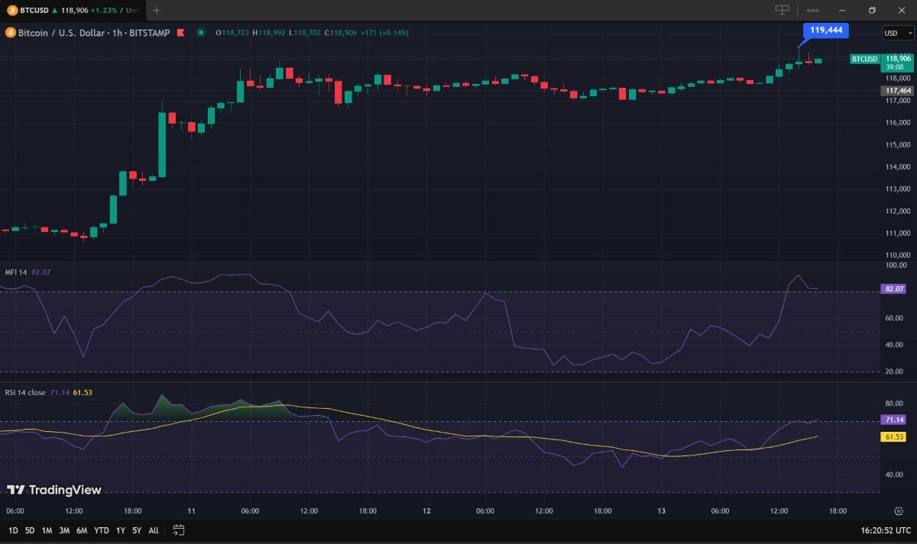Image resolution: width=917 pixels, height=544 pixels.
Task: Select the 5Y time range
Action: pos(137,530)
